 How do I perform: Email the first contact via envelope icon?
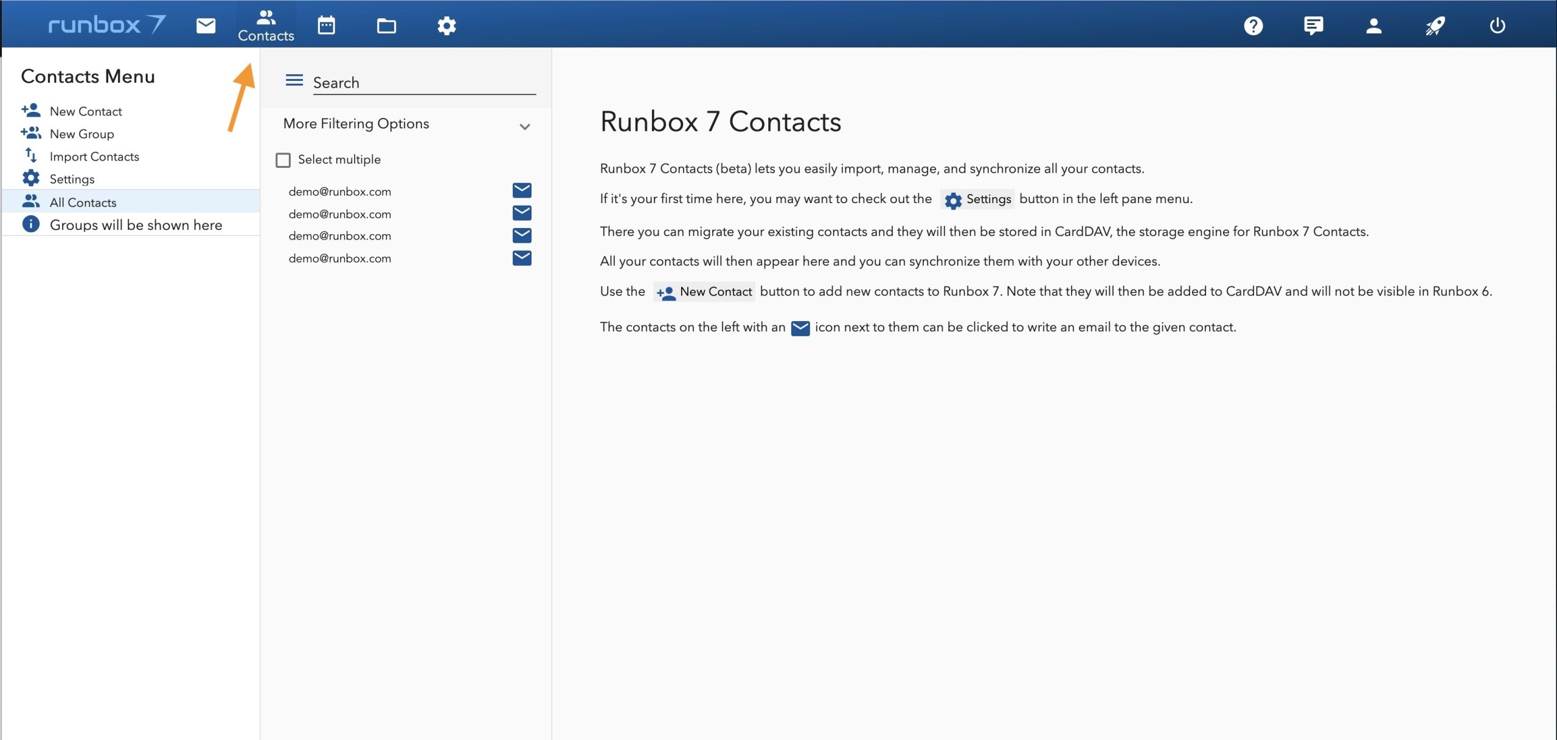(522, 190)
